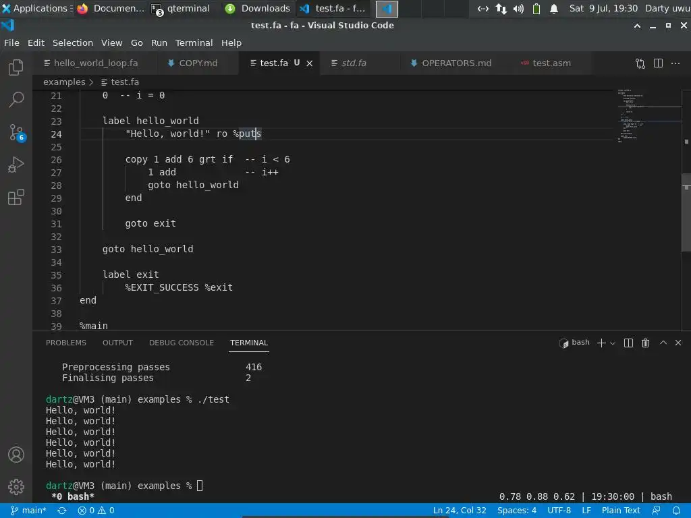This screenshot has width=691, height=518.
Task: Open the Extensions view
Action: 16,198
